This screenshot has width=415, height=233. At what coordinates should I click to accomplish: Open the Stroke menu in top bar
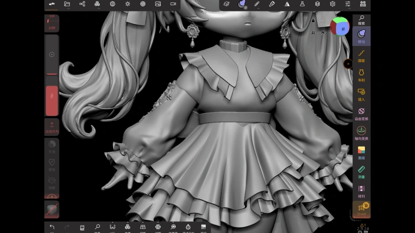tap(227, 4)
